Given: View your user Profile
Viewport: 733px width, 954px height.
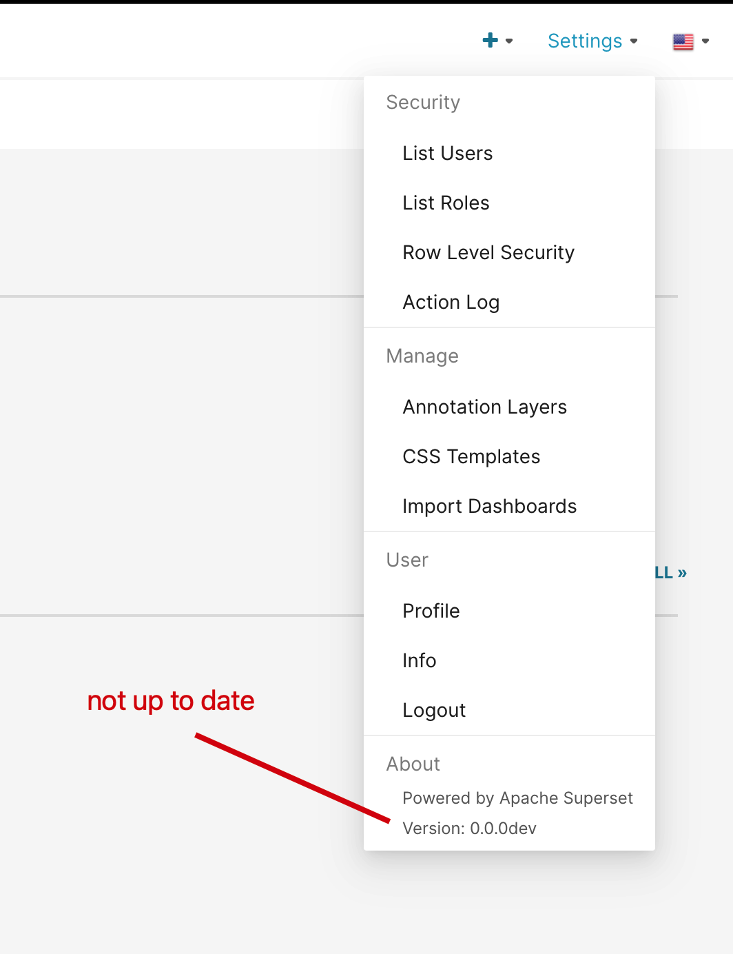Looking at the screenshot, I should pos(431,611).
